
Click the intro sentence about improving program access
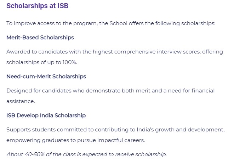click(x=111, y=23)
